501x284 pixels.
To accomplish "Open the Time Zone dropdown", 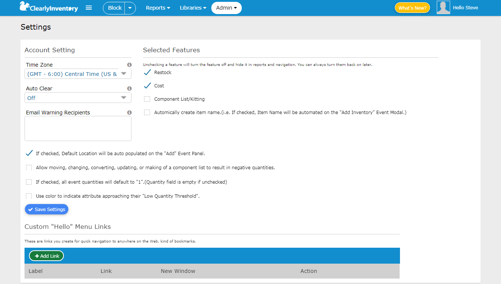I will click(x=78, y=74).
